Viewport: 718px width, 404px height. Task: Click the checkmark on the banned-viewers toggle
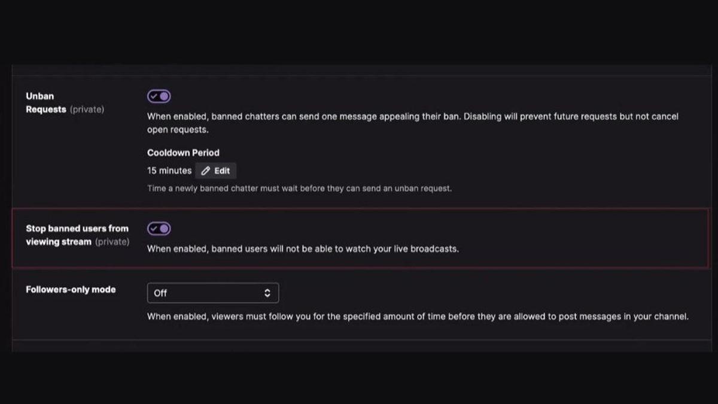click(155, 228)
